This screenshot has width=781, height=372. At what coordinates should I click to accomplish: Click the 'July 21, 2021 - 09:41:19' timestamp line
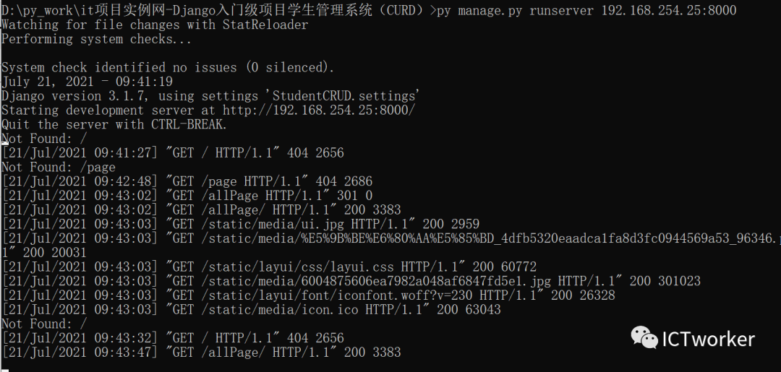[x=88, y=82]
